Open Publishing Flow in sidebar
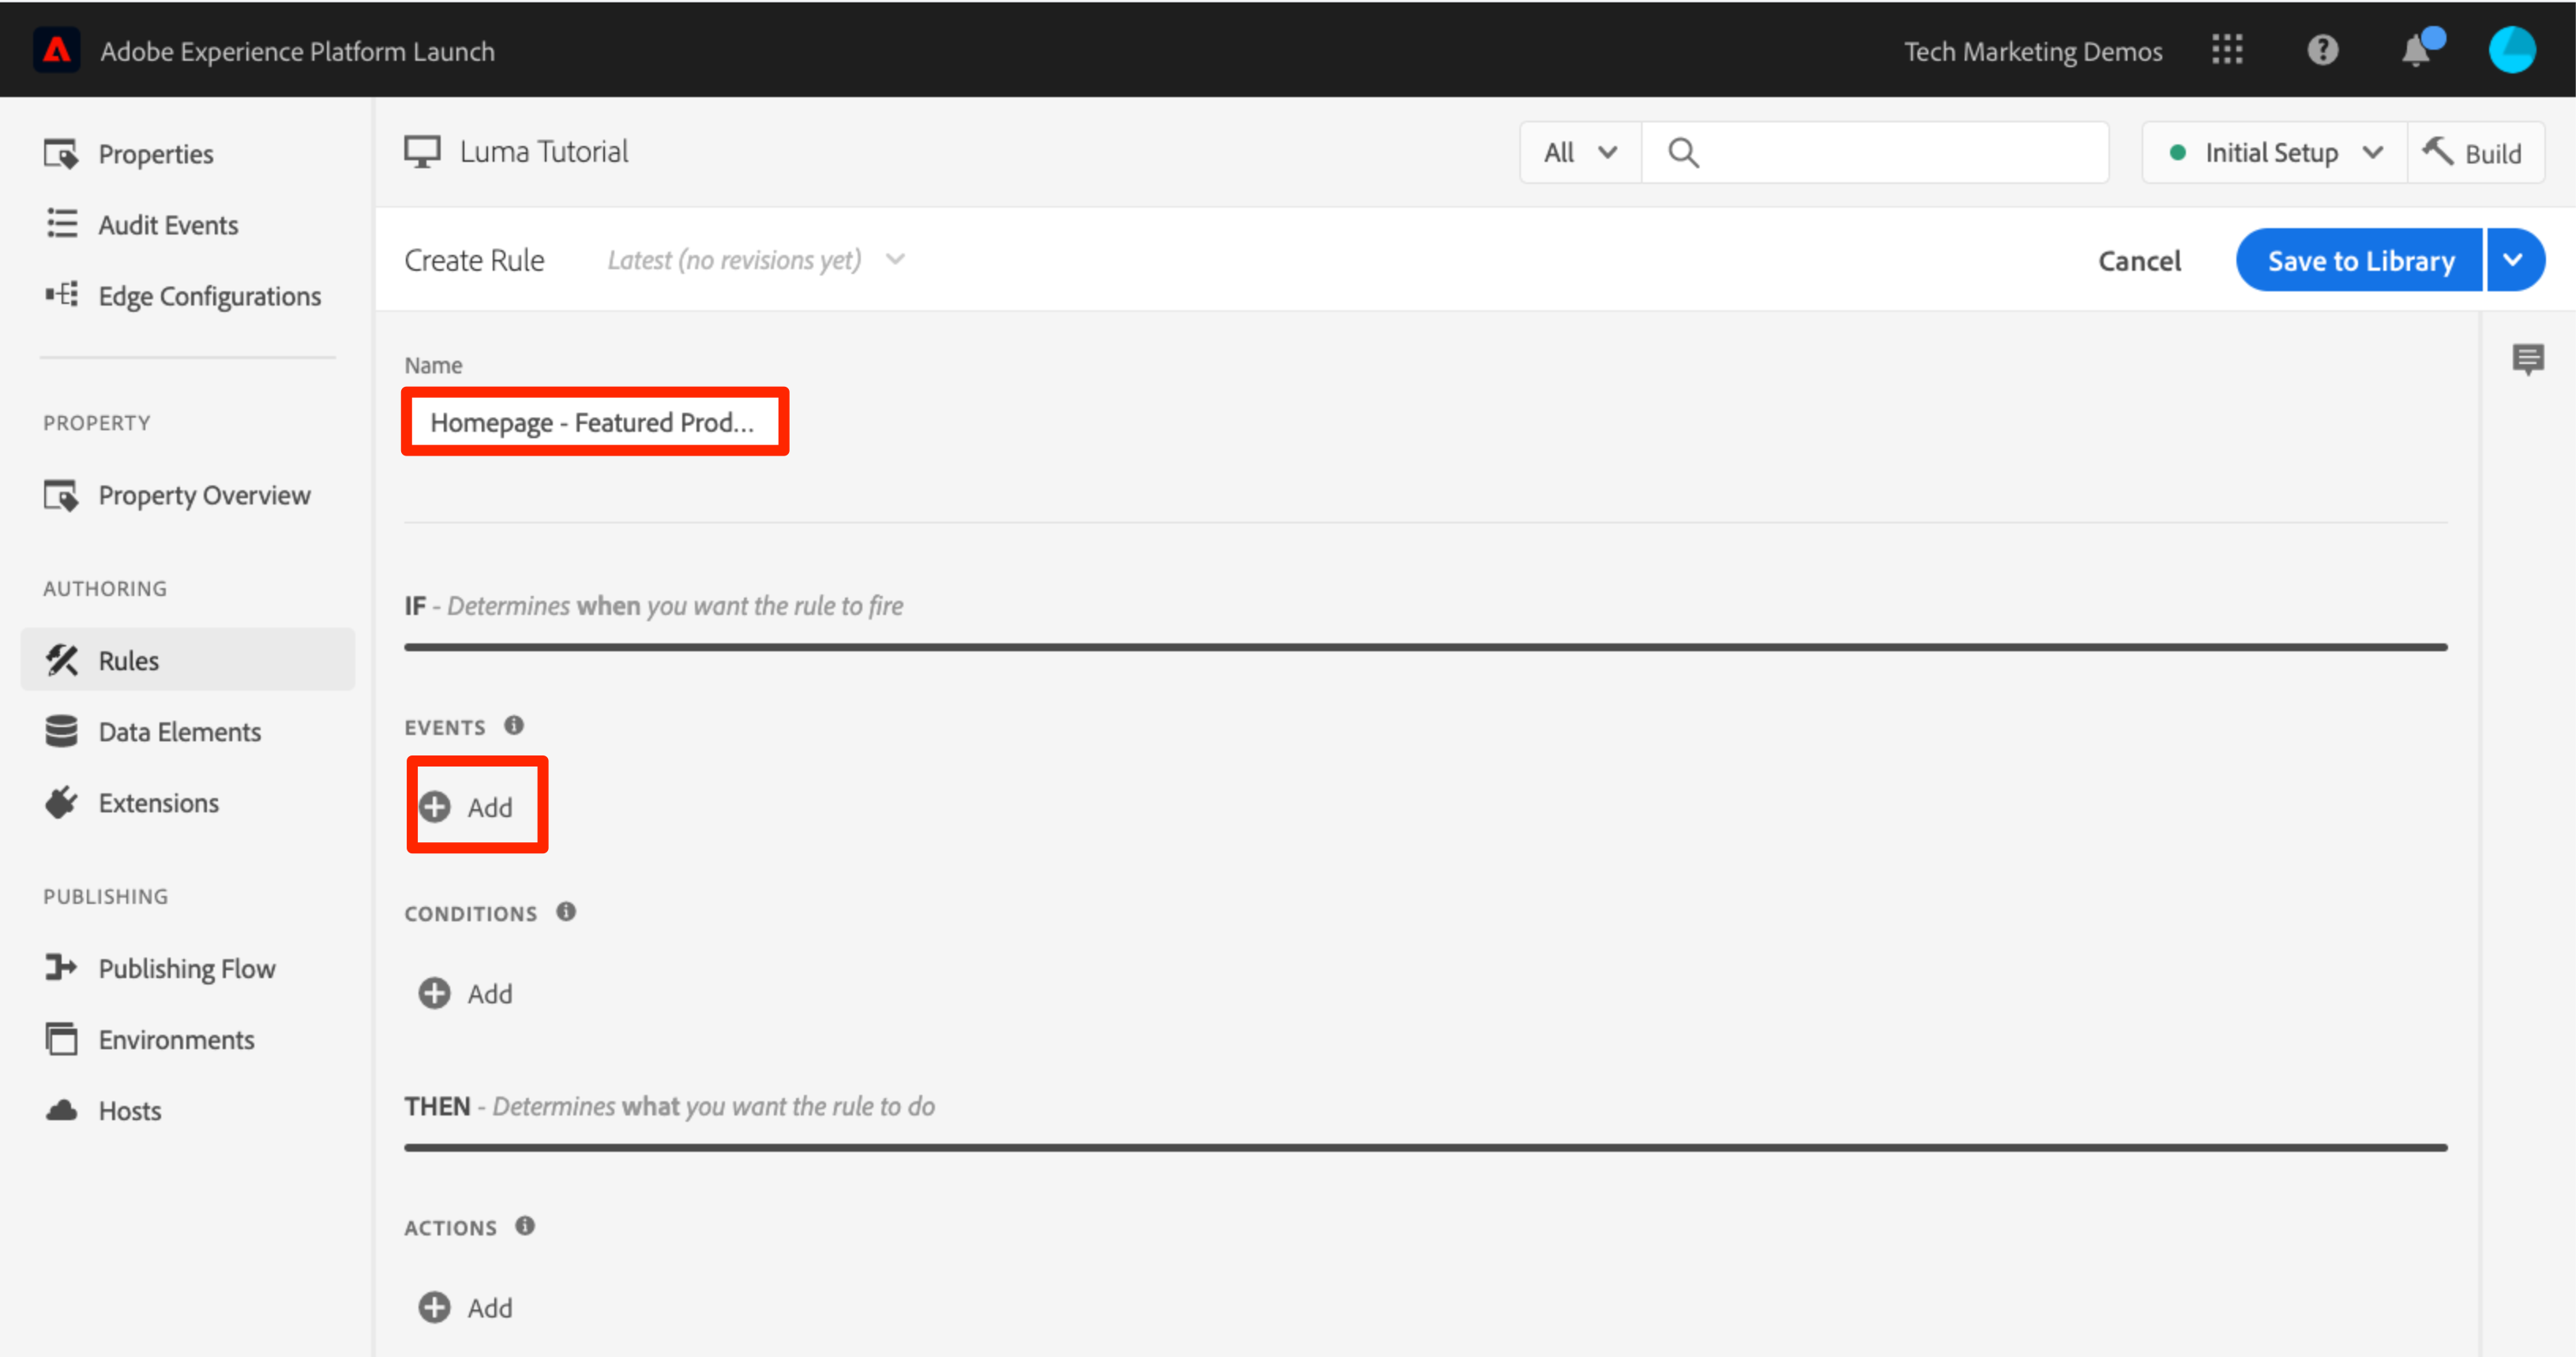The width and height of the screenshot is (2576, 1357). [186, 968]
